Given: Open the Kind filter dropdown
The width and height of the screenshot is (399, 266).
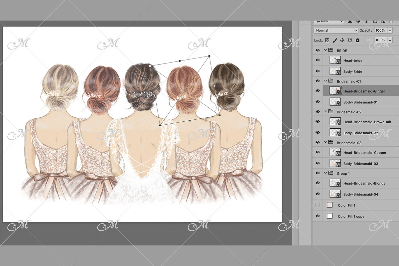Looking at the screenshot, I should [x=329, y=21].
